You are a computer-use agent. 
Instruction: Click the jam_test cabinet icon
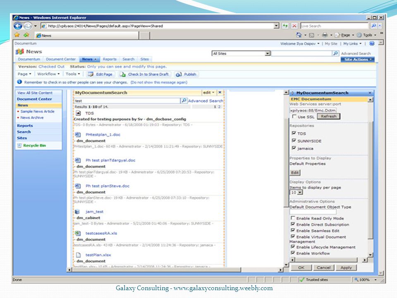coord(77,211)
